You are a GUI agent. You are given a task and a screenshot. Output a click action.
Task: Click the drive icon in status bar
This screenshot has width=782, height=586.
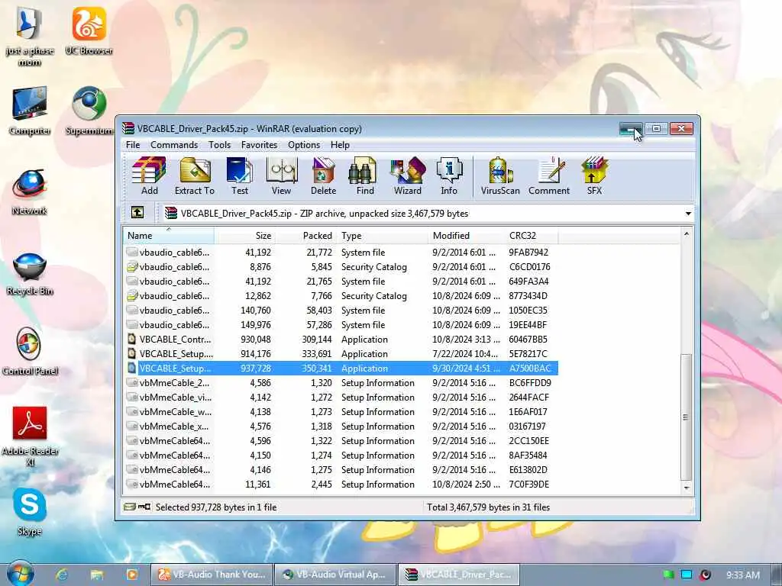pyautogui.click(x=129, y=507)
